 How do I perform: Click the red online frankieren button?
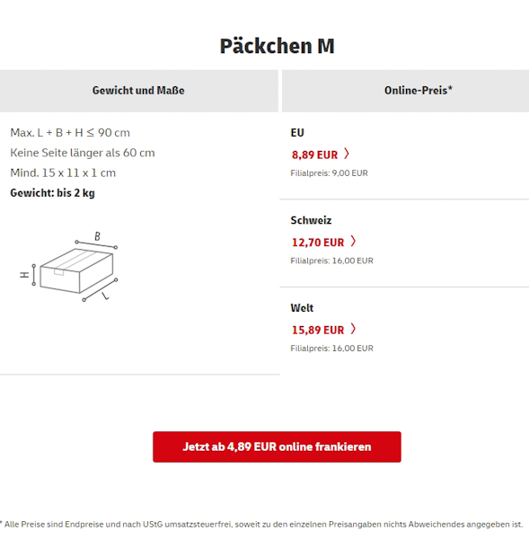(x=277, y=446)
